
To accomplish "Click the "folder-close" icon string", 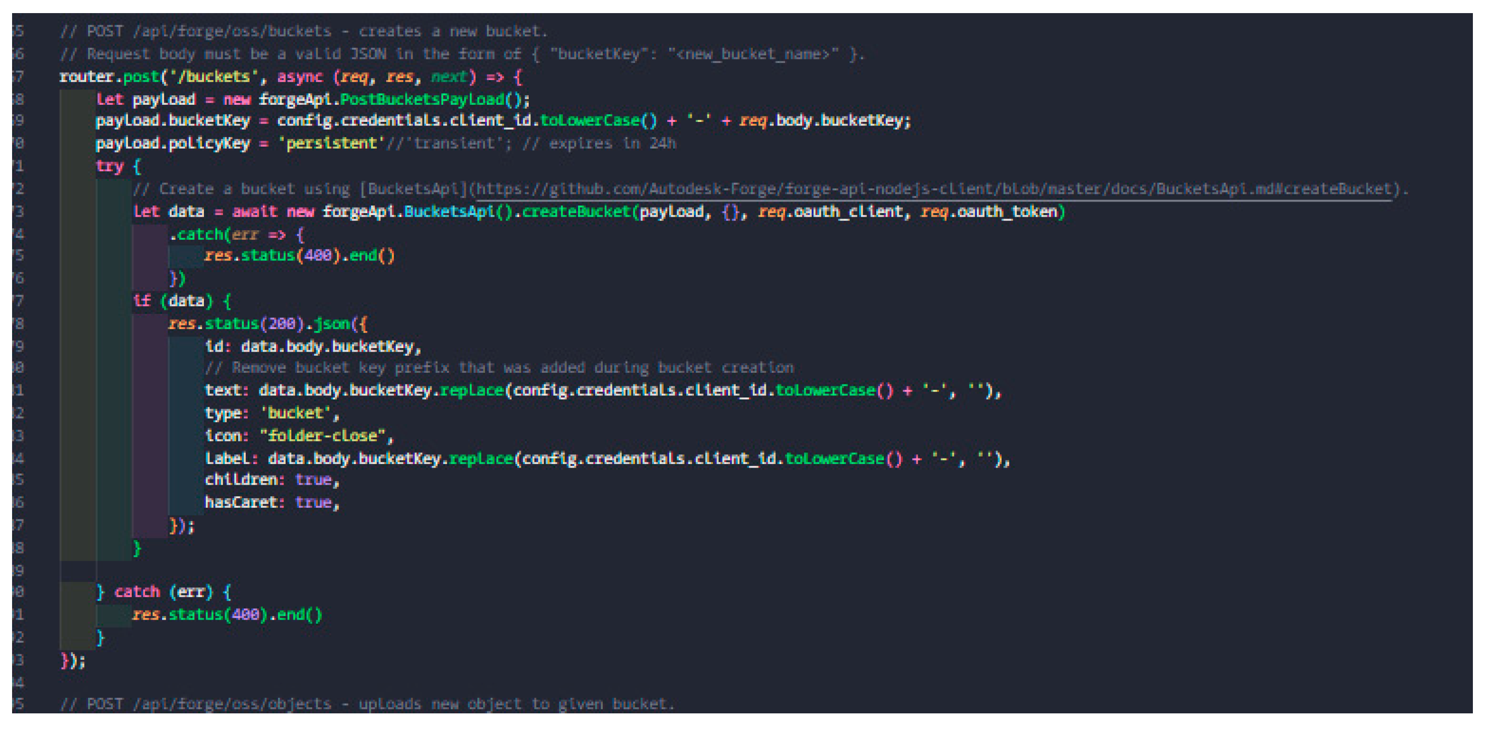I will [x=323, y=435].
